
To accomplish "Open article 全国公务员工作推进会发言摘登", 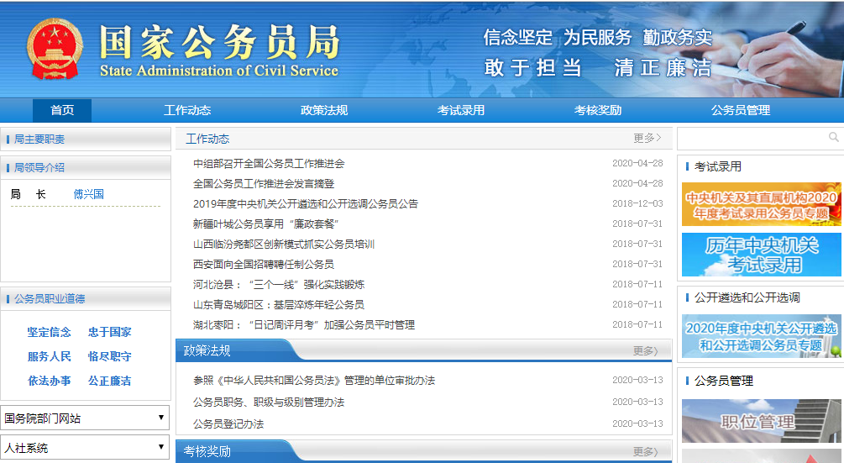I will (x=264, y=183).
